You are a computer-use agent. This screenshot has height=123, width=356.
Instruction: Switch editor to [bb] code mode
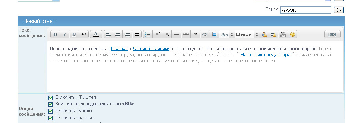[x=332, y=34]
